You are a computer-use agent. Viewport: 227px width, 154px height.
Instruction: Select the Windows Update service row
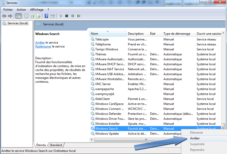coord(107,134)
